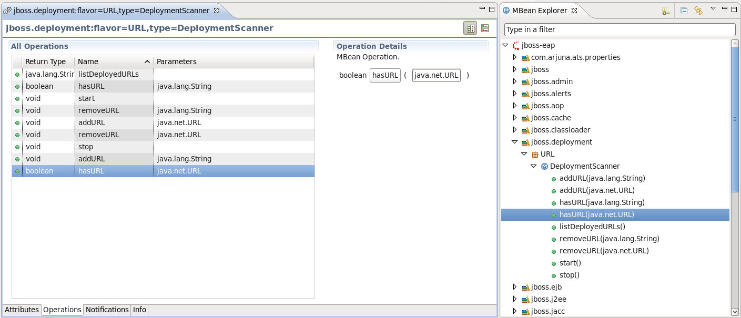Screen dimensions: 741x318
Task: Switch to the Attributes tab
Action: (x=22, y=310)
